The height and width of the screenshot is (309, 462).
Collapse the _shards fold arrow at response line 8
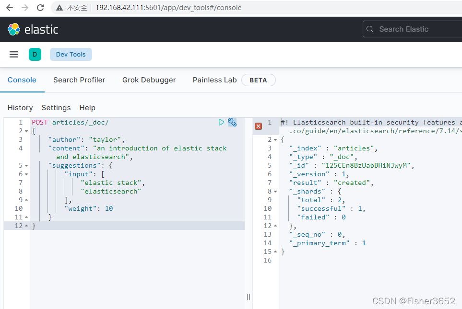pyautogui.click(x=275, y=192)
